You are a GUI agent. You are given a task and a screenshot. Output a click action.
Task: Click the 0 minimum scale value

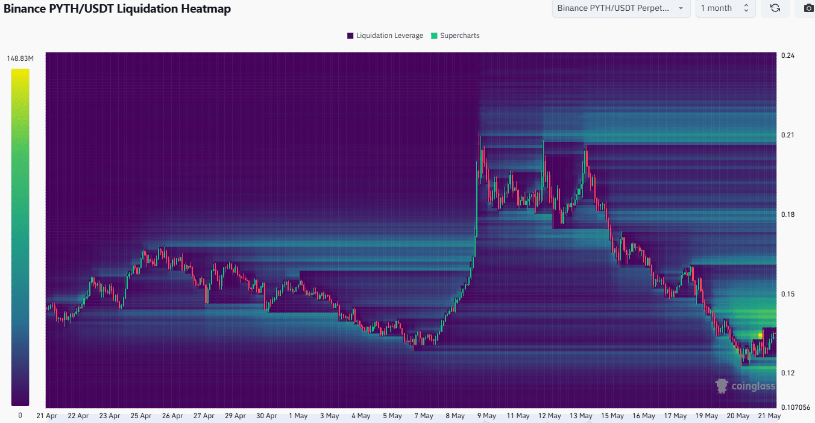coord(20,415)
